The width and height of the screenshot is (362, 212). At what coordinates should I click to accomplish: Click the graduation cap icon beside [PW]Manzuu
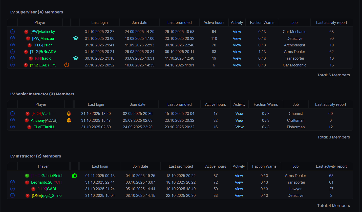pyautogui.click(x=76, y=39)
